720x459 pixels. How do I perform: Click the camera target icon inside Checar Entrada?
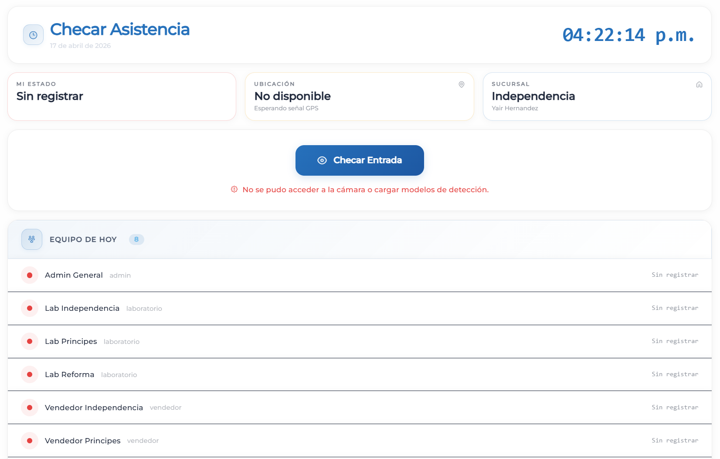(322, 160)
